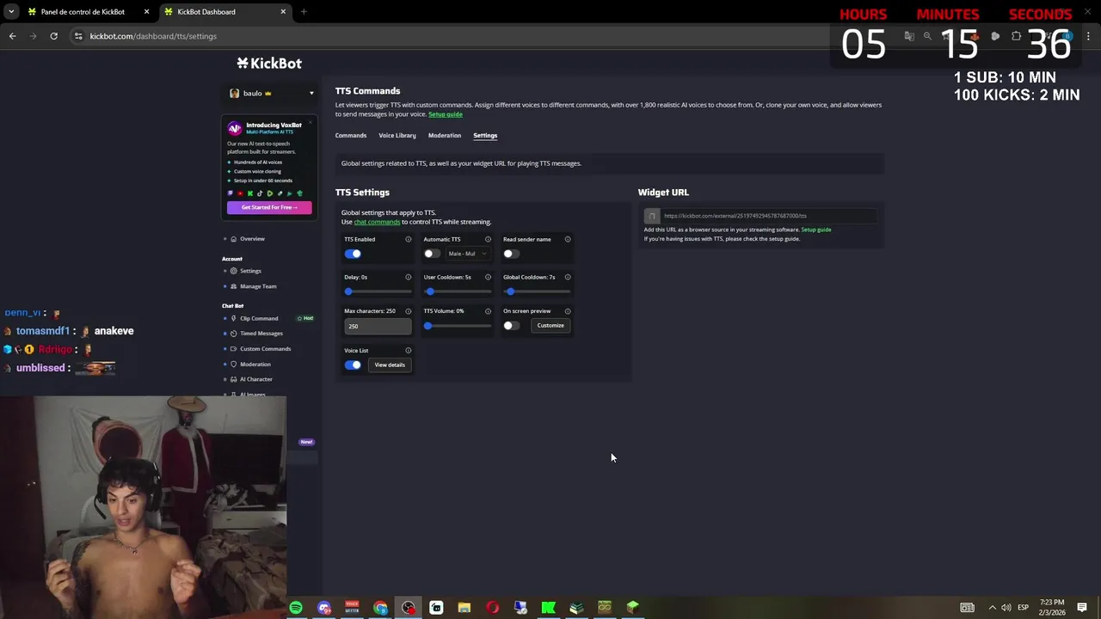Viewport: 1101px width, 619px height.
Task: Switch to the Voice Library tab
Action: 397,135
